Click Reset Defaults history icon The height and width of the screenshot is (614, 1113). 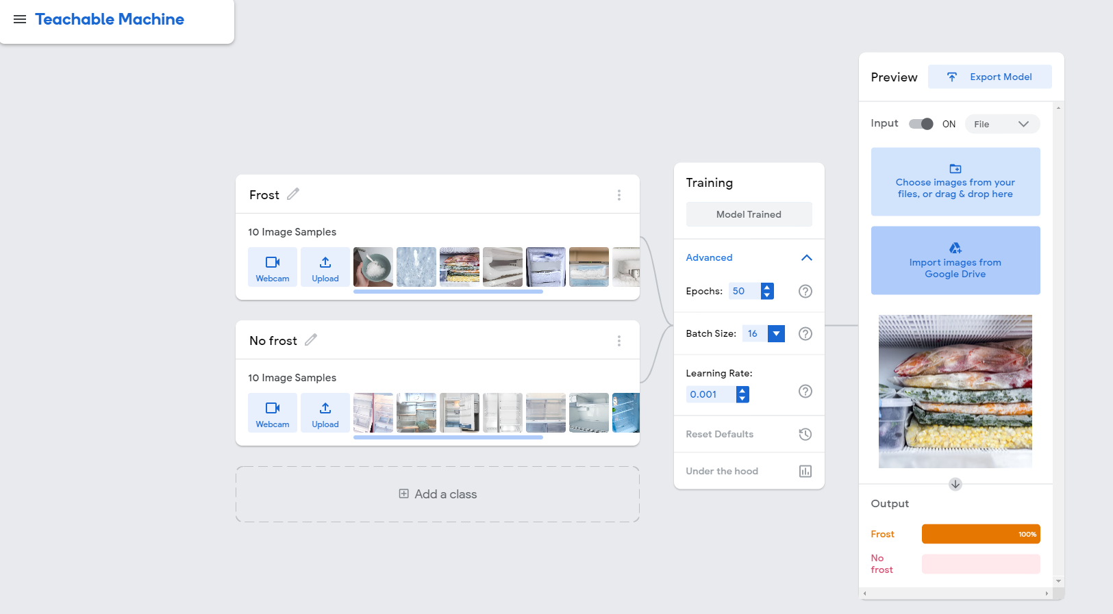coord(805,434)
